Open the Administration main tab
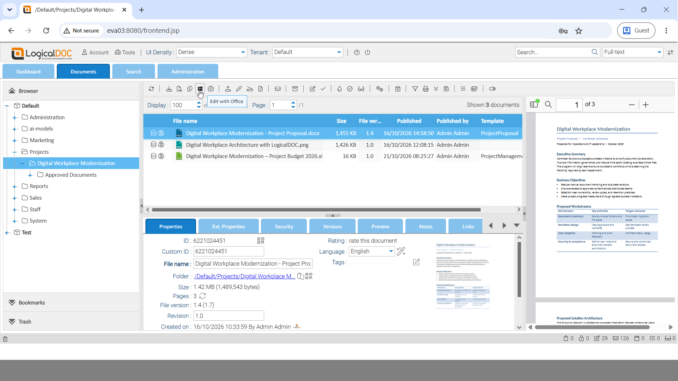678x381 pixels. tap(188, 71)
